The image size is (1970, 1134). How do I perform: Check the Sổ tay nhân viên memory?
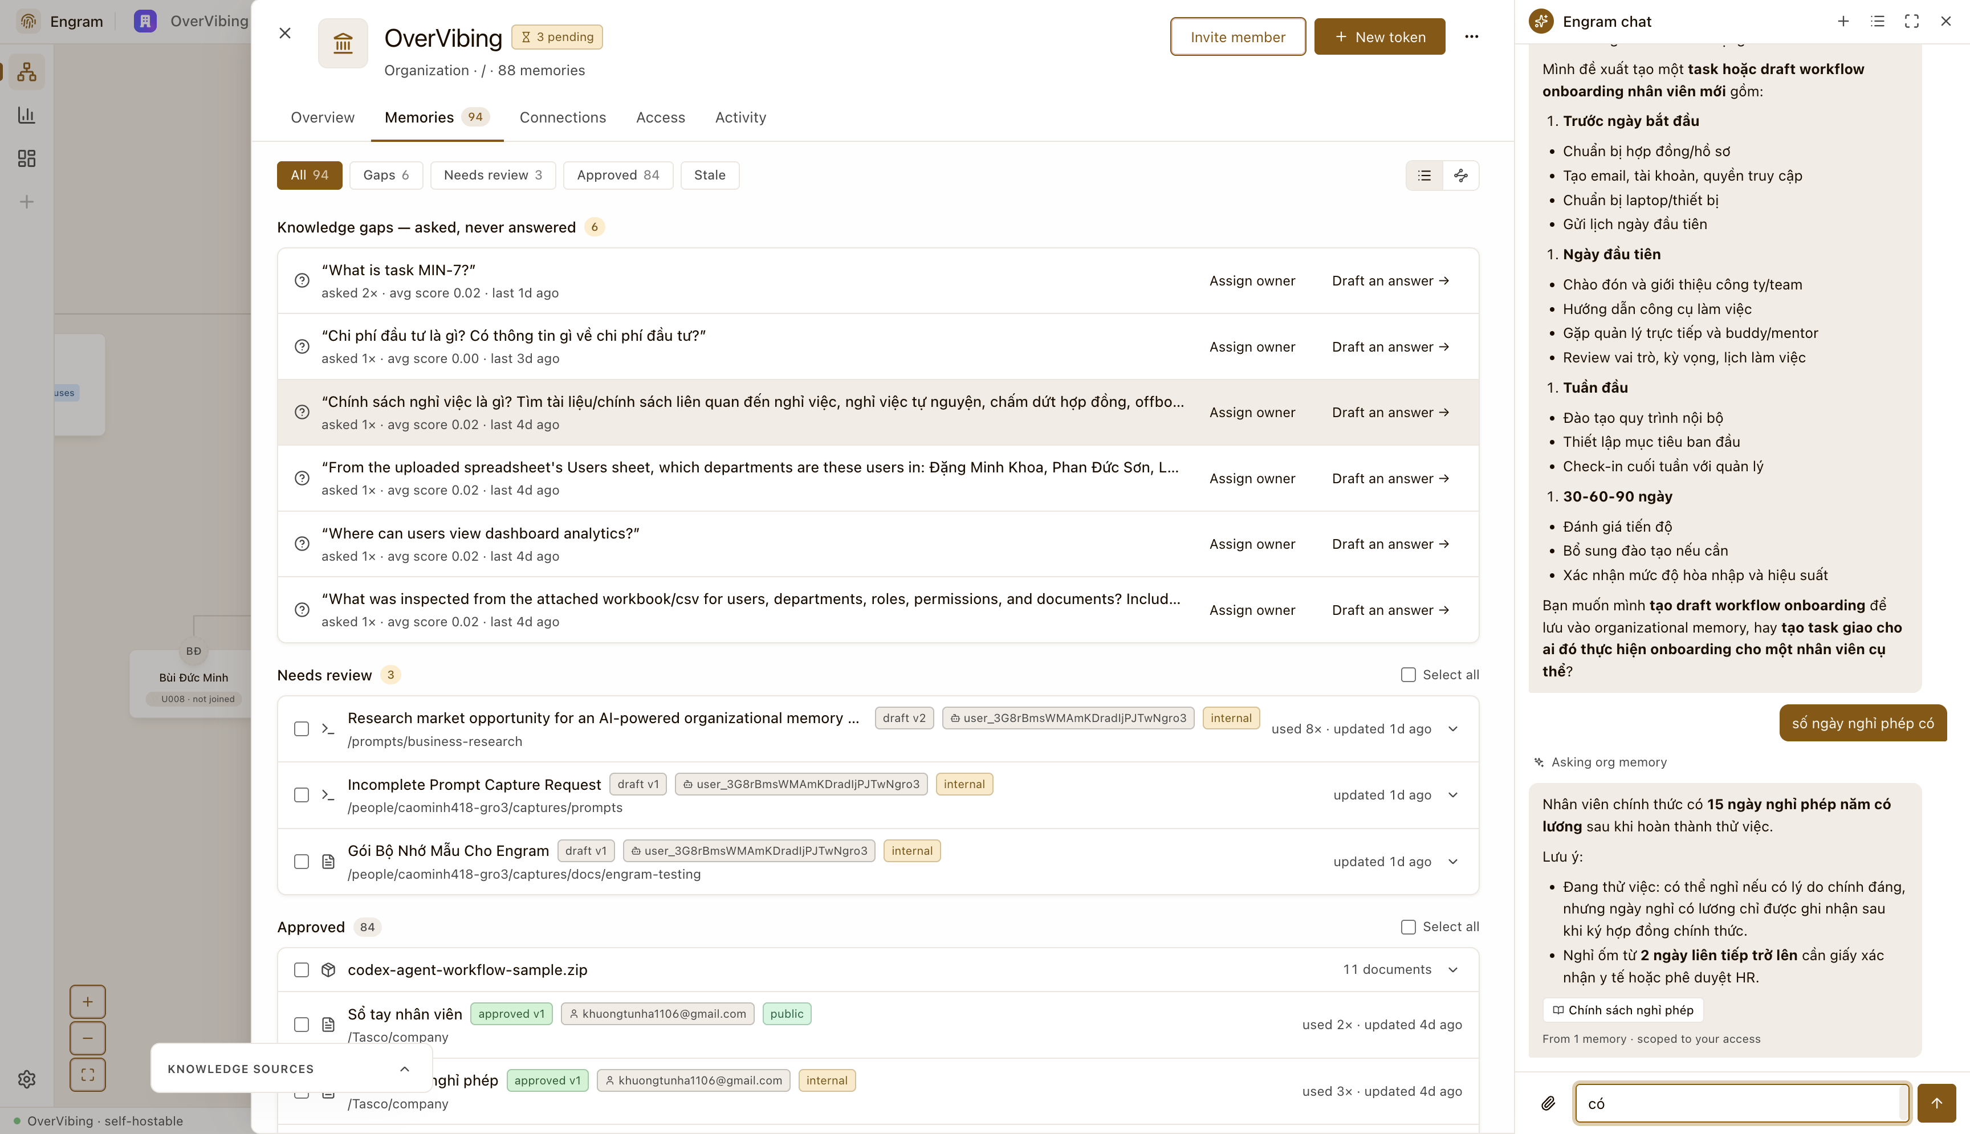(x=302, y=1025)
